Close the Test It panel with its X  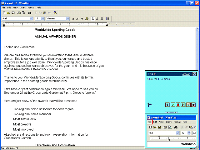[x=194, y=74]
